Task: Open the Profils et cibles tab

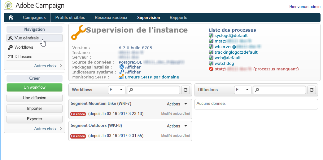Action: (x=70, y=18)
